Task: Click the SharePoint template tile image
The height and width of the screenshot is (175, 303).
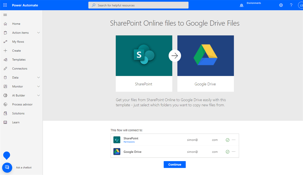Action: tap(144, 56)
